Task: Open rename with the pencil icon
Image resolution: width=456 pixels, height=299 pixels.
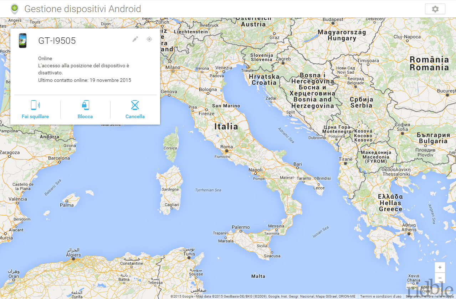Action: pyautogui.click(x=135, y=39)
